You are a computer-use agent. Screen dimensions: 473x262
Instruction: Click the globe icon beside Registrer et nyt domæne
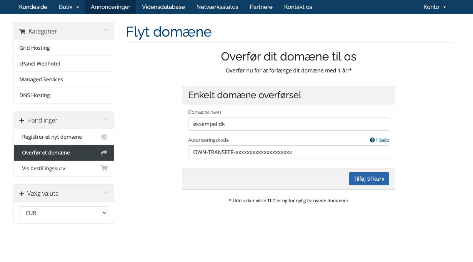tap(104, 137)
